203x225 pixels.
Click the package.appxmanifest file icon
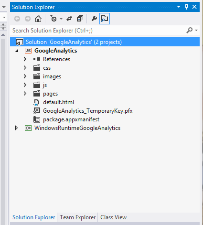37,119
